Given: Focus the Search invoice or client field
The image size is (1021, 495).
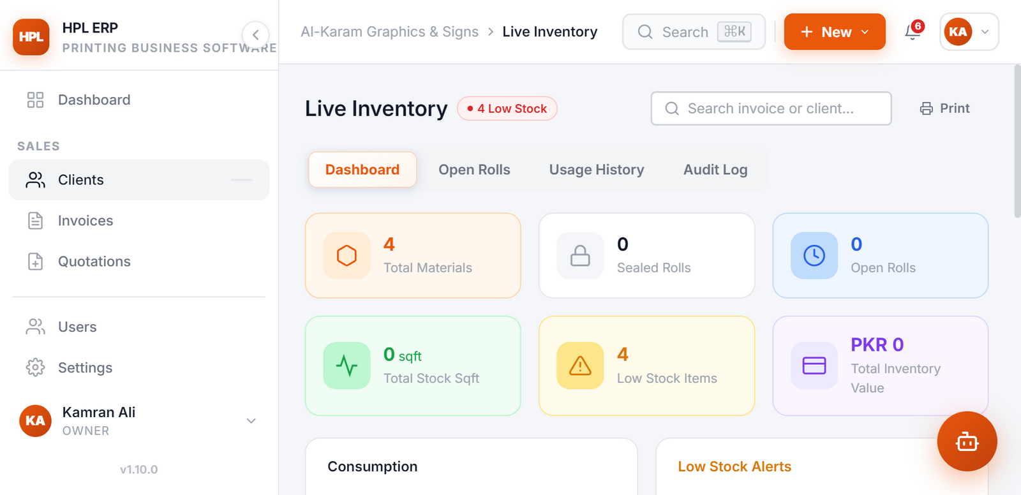Looking at the screenshot, I should click(771, 108).
